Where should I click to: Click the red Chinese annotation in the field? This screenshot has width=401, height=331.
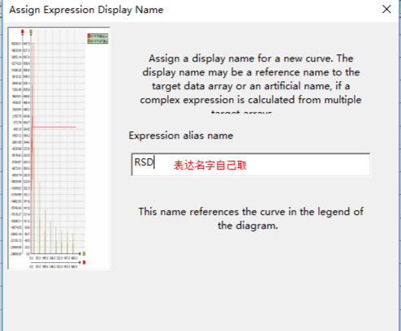click(210, 165)
